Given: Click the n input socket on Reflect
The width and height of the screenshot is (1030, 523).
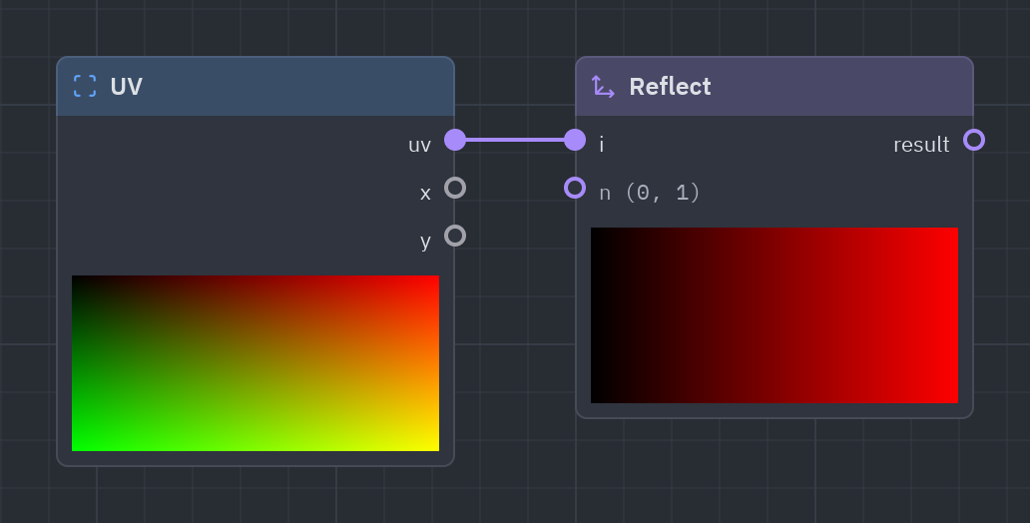Looking at the screenshot, I should tap(575, 188).
